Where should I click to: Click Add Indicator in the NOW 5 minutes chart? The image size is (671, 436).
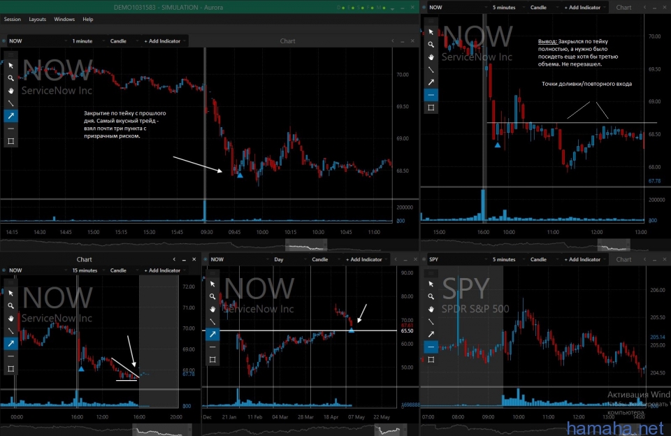(x=584, y=7)
